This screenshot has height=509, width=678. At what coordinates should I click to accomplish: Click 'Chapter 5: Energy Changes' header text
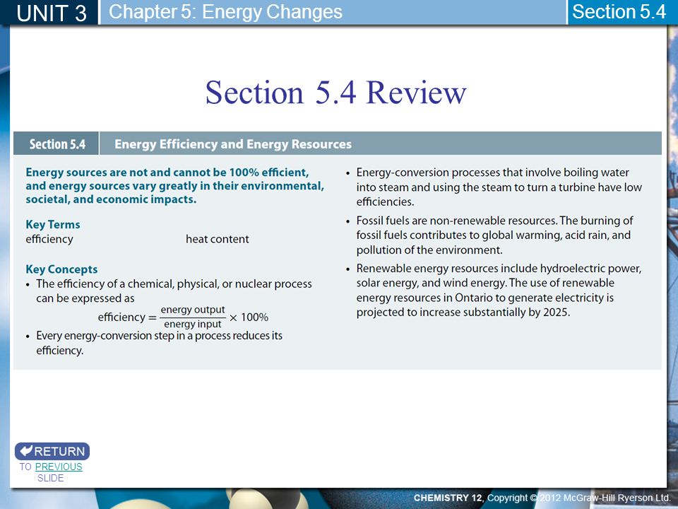[225, 12]
